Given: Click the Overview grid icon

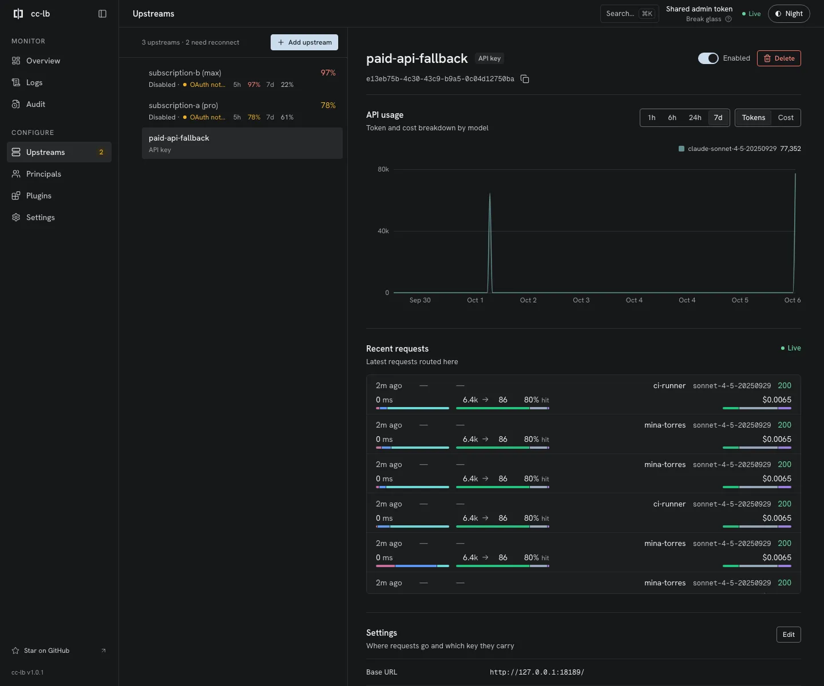Looking at the screenshot, I should pos(16,61).
